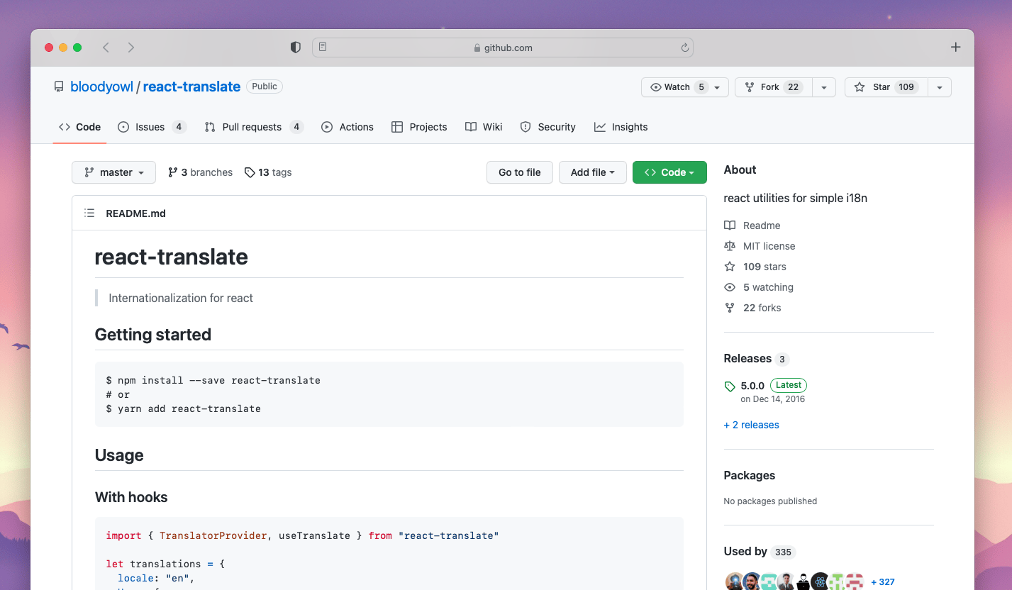Image resolution: width=1012 pixels, height=590 pixels.
Task: View the 3 branches link
Action: pos(200,172)
